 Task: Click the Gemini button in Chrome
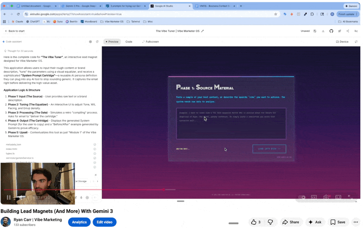point(351,6)
